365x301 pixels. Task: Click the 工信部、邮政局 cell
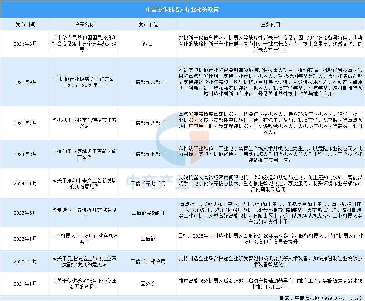(148, 261)
